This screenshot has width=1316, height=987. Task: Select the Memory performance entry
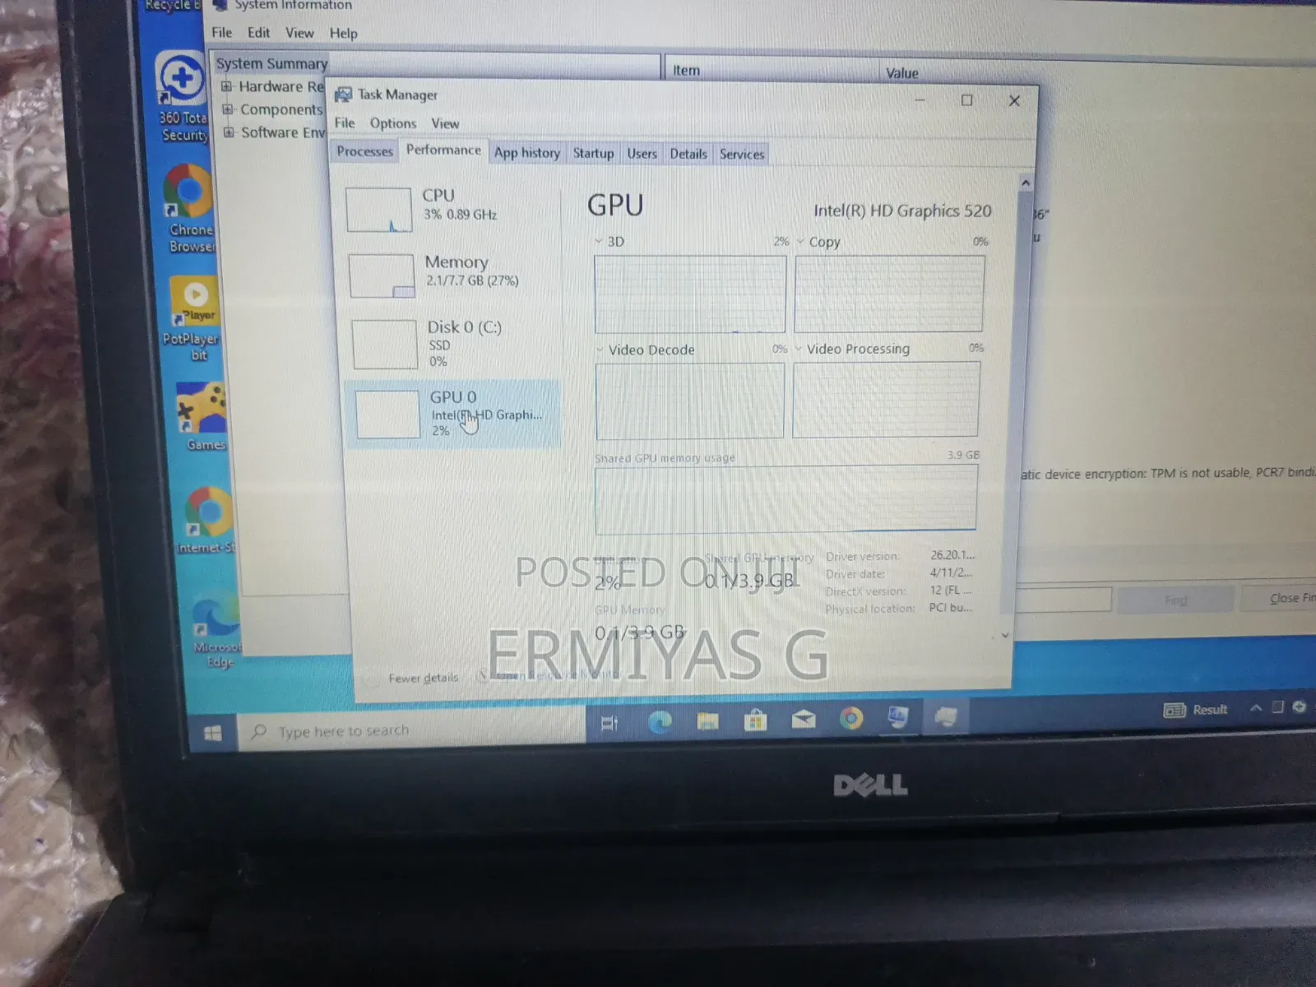tap(452, 274)
